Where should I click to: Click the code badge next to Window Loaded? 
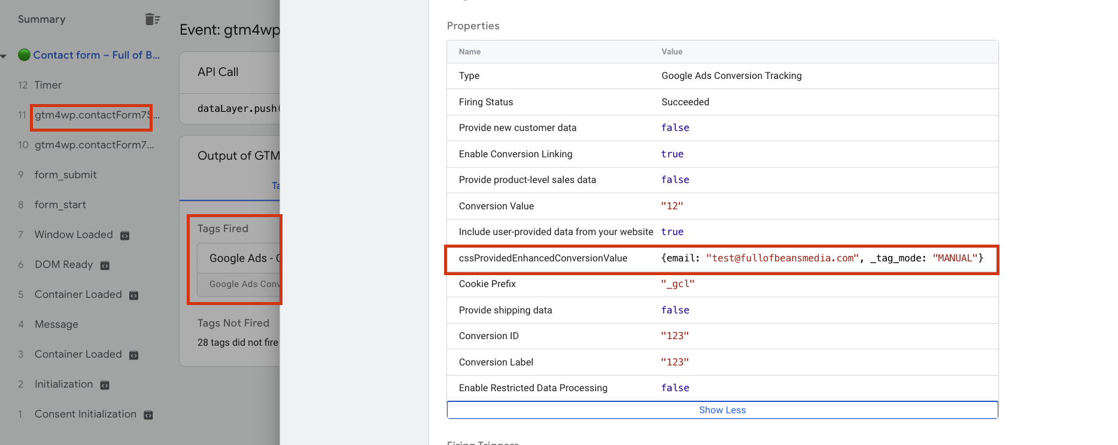click(x=124, y=235)
